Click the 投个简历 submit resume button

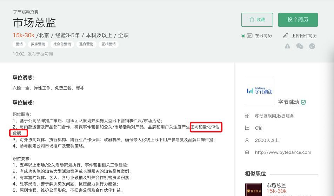coord(298,20)
